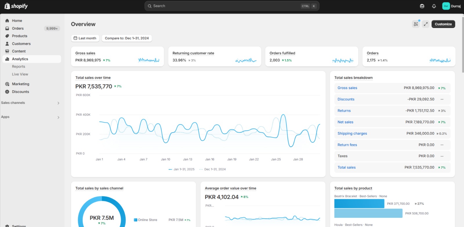464x227 pixels.
Task: Open the Sidekick assistant icon in top bar
Action: [422, 6]
